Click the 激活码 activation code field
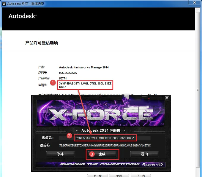202x177 pixels. pyautogui.click(x=105, y=145)
